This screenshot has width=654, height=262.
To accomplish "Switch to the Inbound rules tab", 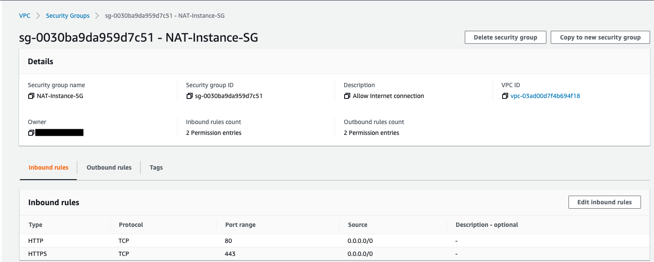I will point(48,167).
